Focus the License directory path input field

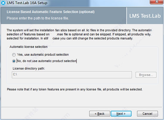[x=72, y=75]
